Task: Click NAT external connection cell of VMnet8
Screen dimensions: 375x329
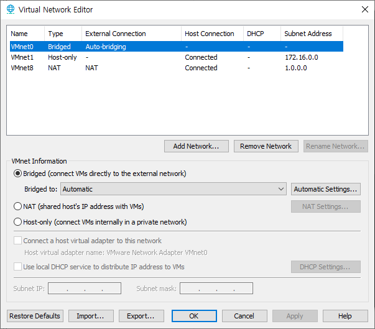Action: [x=91, y=68]
